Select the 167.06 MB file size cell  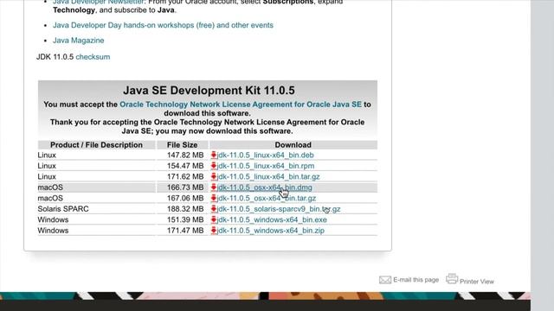pos(185,198)
